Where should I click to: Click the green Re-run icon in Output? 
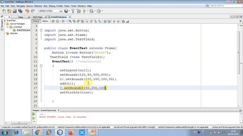click(x=34, y=114)
